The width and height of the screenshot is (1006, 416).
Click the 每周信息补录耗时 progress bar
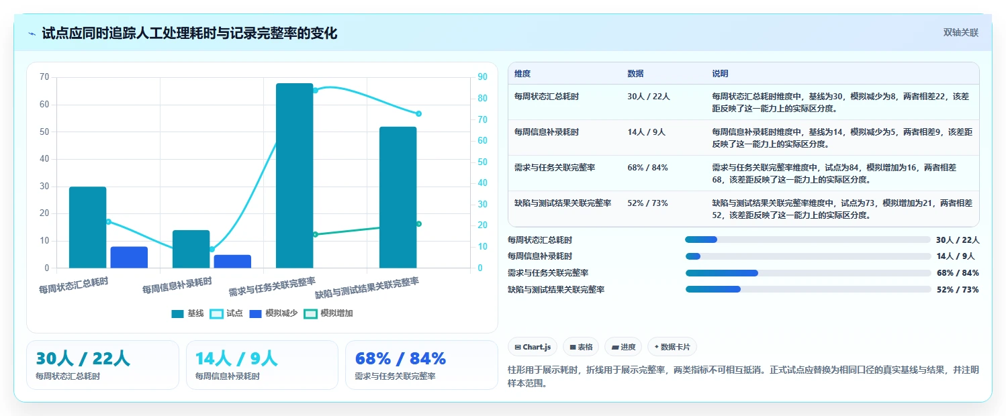tap(808, 256)
